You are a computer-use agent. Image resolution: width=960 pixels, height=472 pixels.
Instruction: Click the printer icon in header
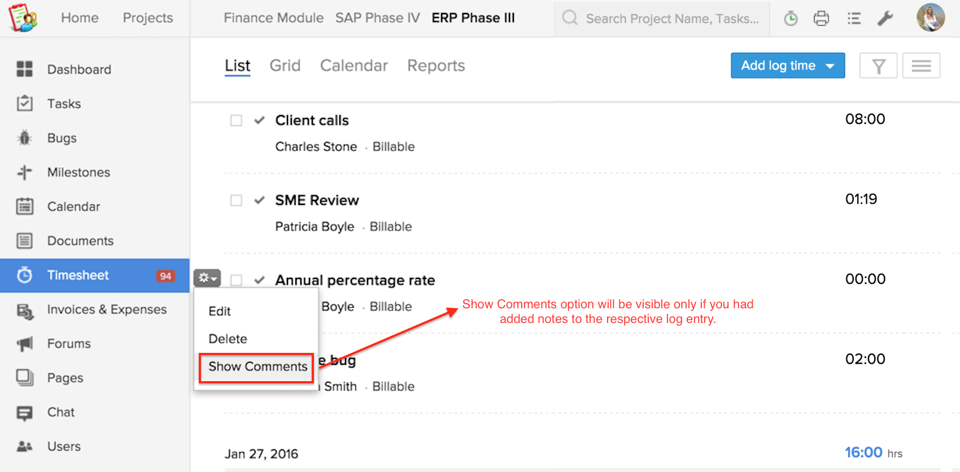click(x=821, y=19)
